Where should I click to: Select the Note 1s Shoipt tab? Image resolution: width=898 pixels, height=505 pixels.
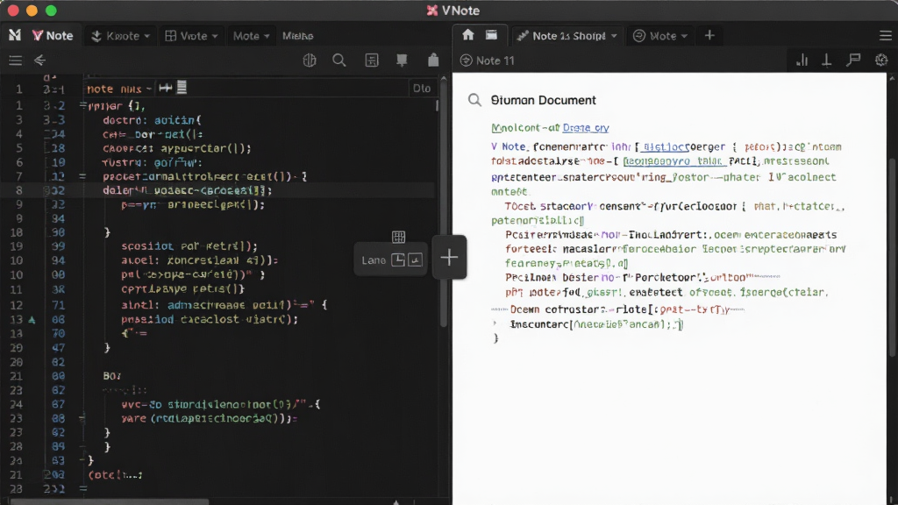(x=567, y=35)
